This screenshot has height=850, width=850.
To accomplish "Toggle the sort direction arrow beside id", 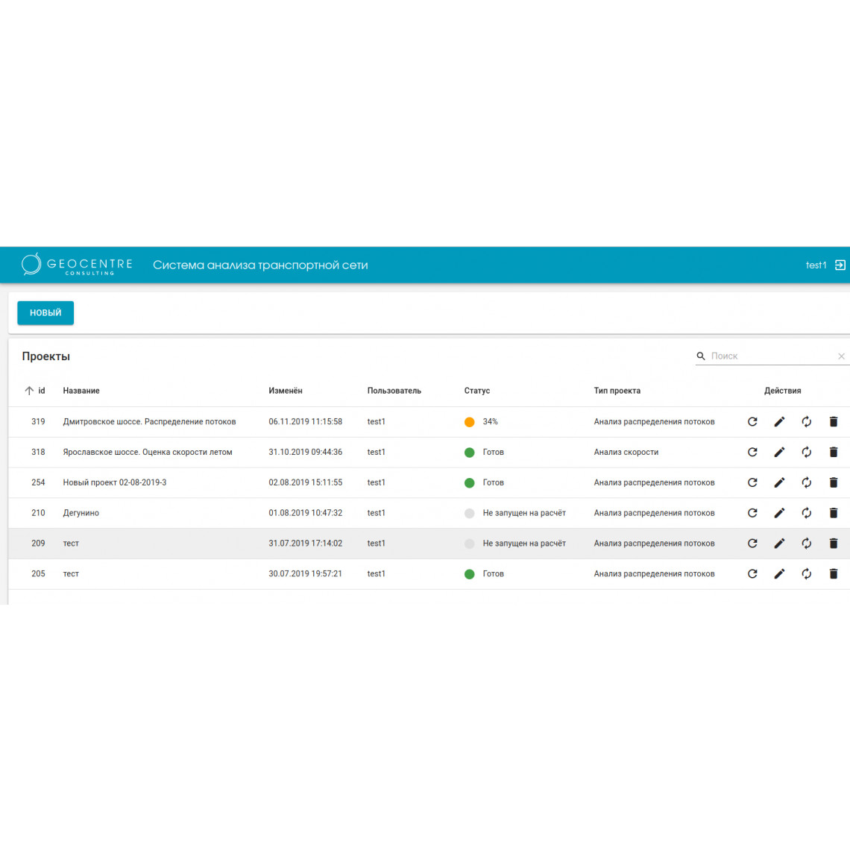I will pos(29,391).
